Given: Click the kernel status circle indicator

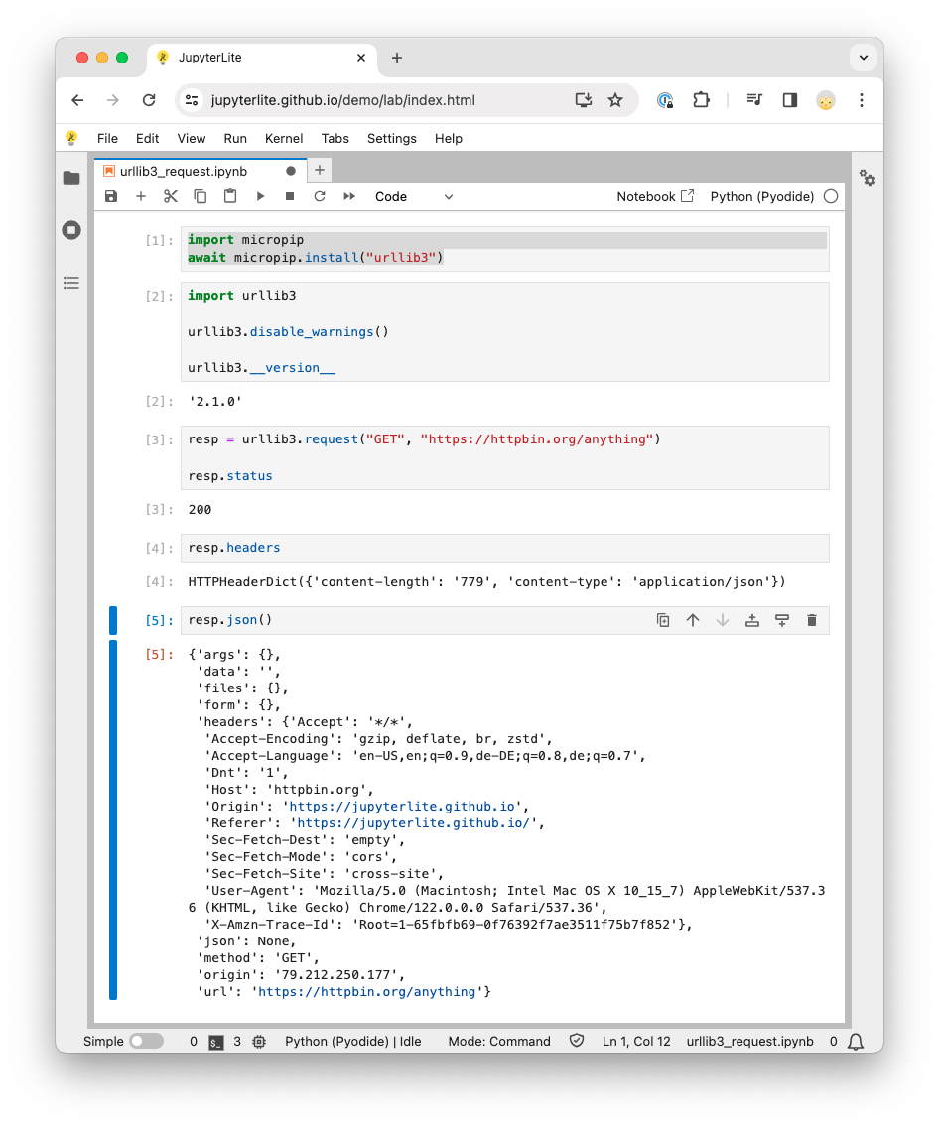Looking at the screenshot, I should (831, 196).
